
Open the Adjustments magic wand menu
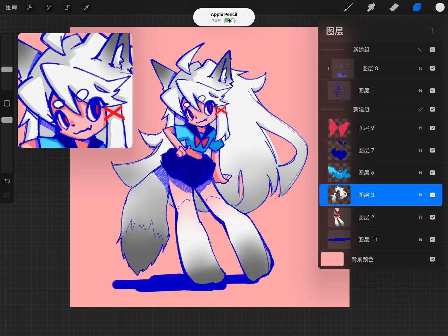pos(48,7)
